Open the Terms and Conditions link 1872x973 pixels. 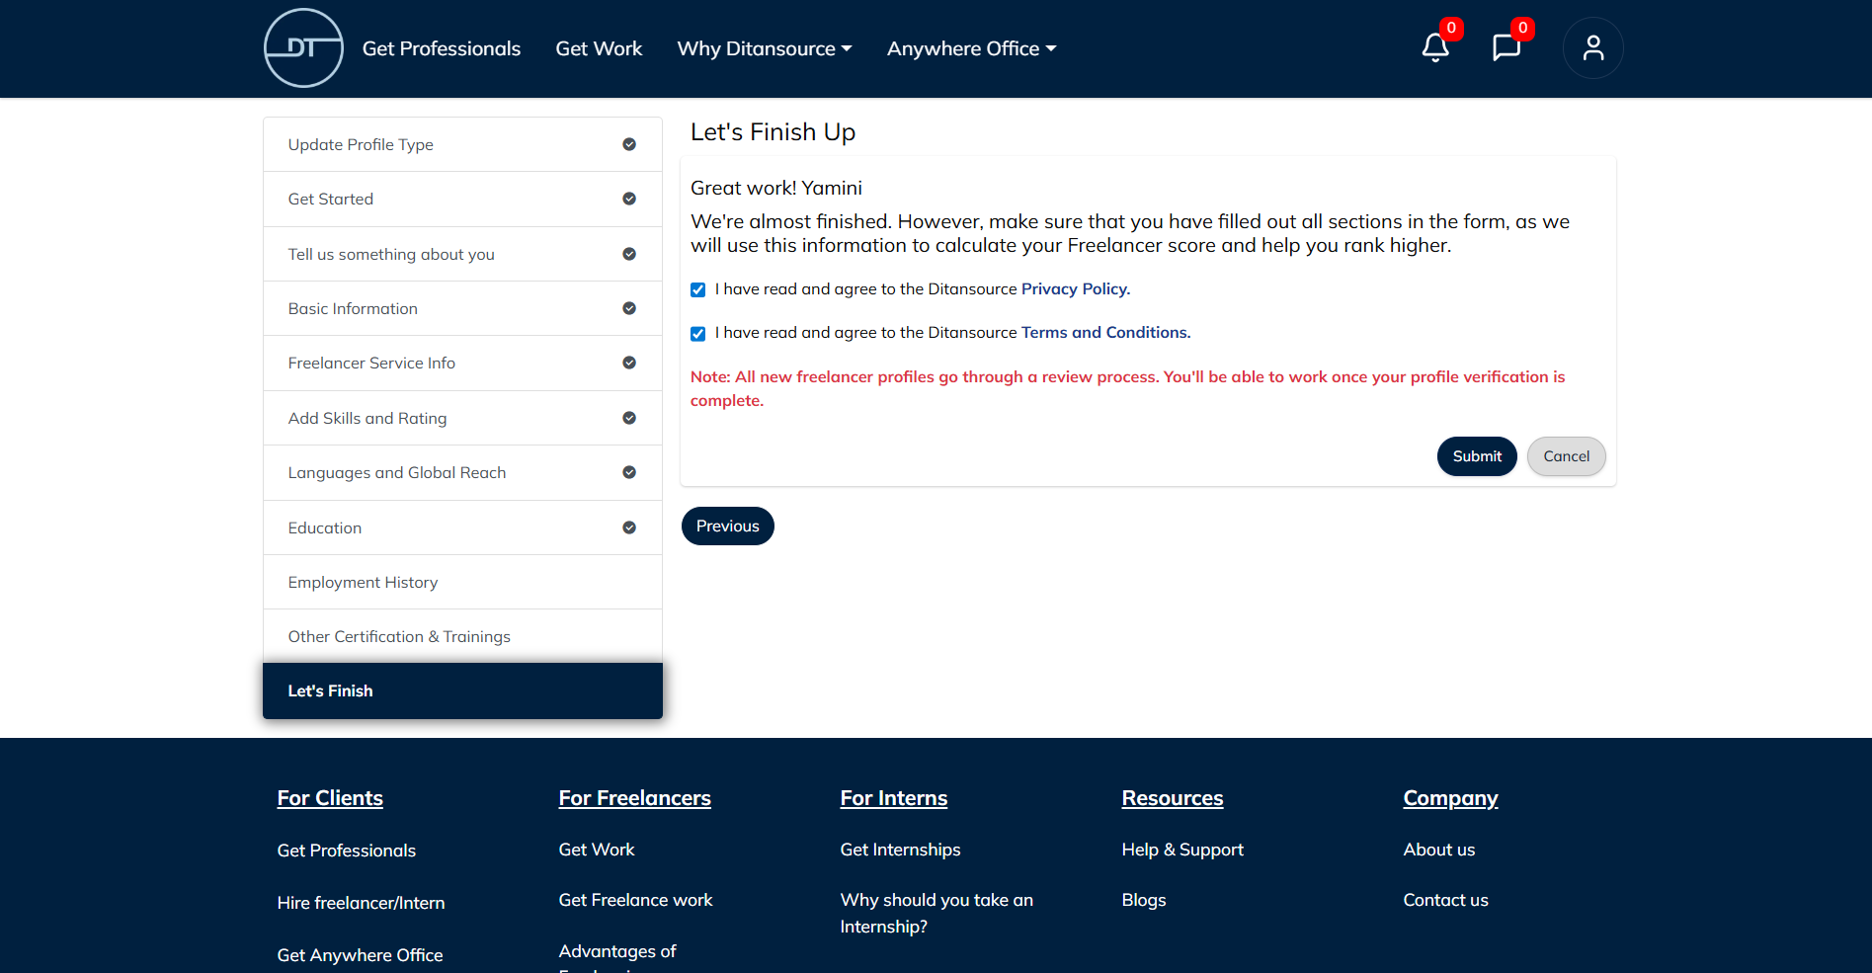pyautogui.click(x=1106, y=333)
